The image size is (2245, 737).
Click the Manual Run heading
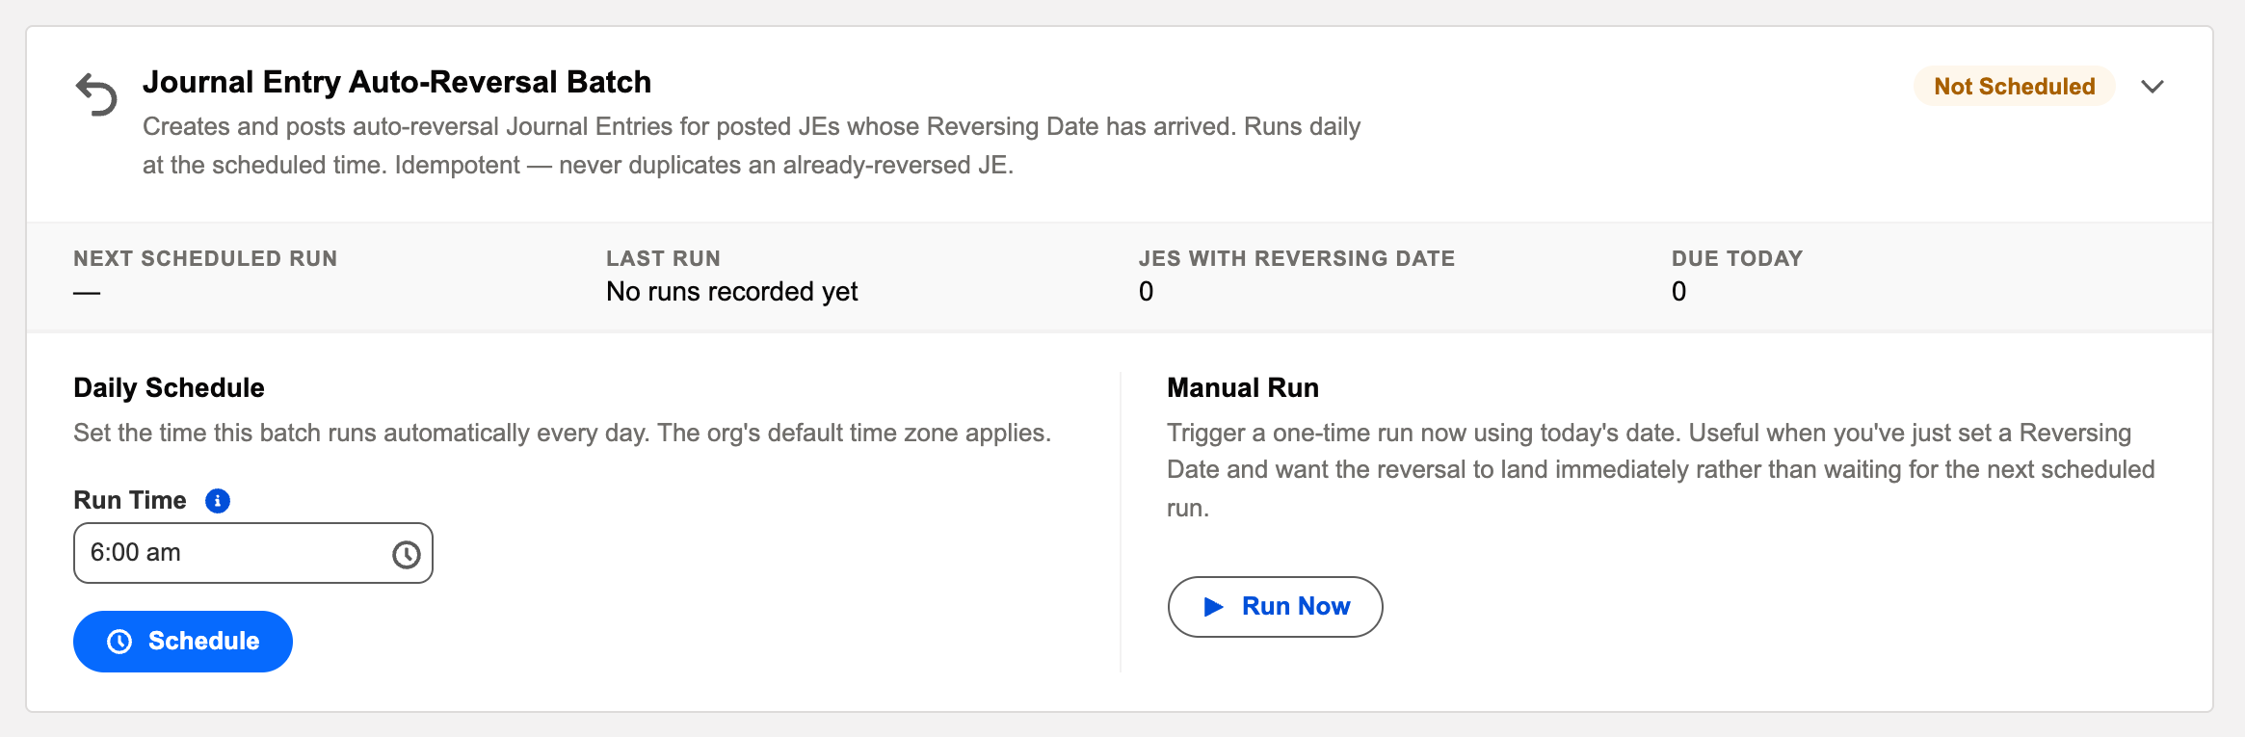tap(1243, 387)
